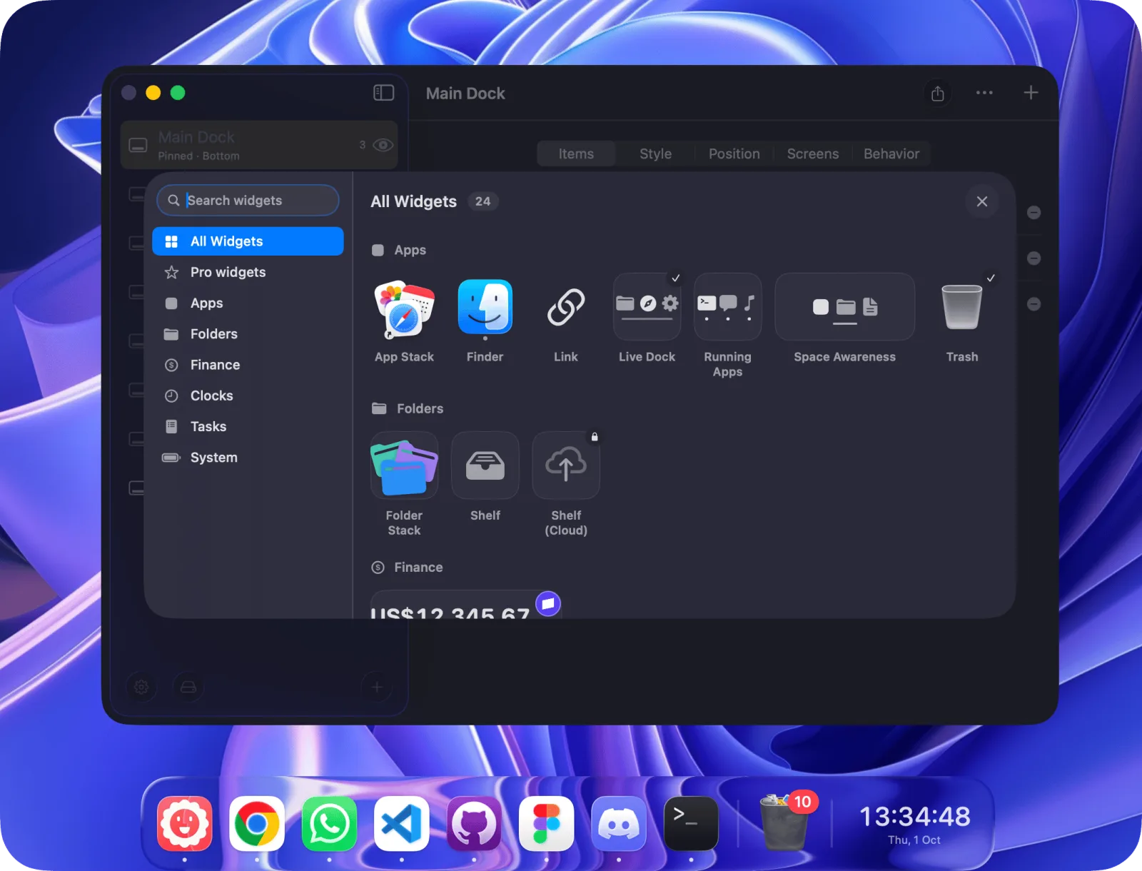Show the System widget category
Image resolution: width=1142 pixels, height=871 pixels.
pyautogui.click(x=248, y=458)
